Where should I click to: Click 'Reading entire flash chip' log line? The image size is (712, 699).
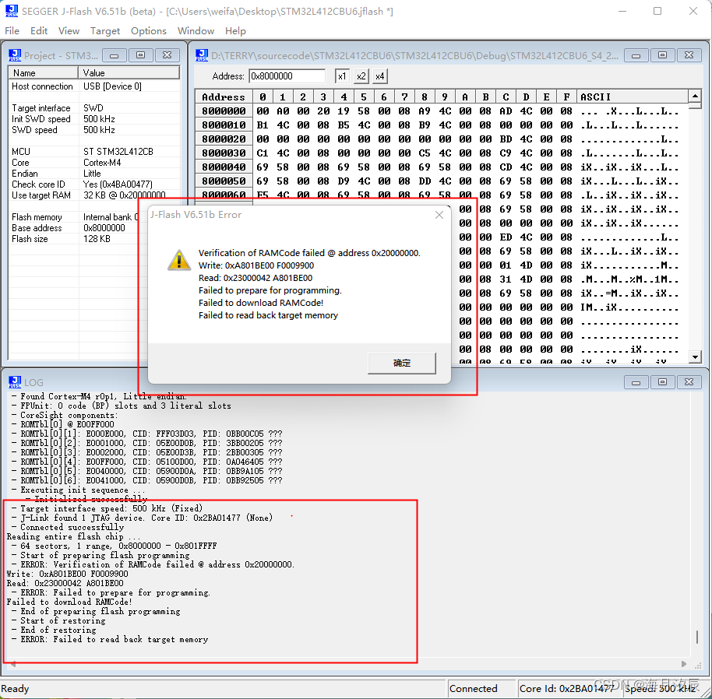[73, 536]
